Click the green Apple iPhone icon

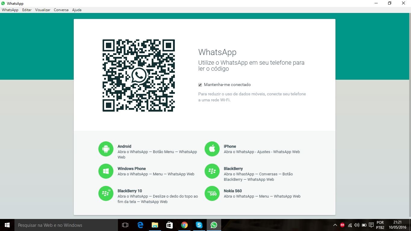click(212, 149)
